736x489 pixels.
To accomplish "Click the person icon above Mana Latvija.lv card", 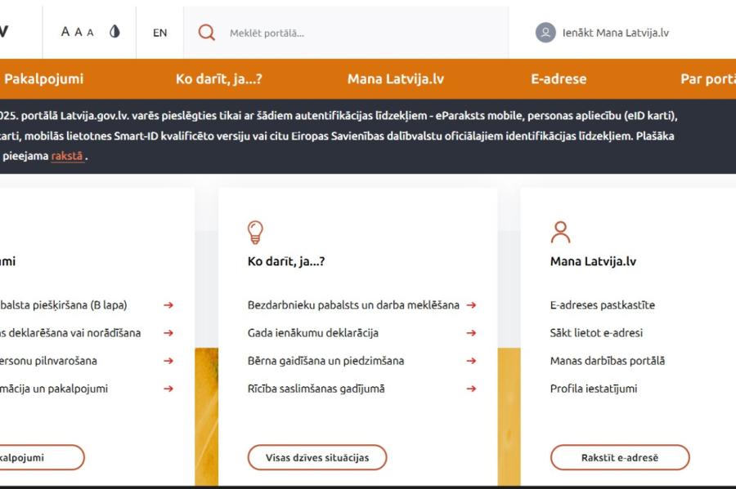I will click(x=560, y=231).
